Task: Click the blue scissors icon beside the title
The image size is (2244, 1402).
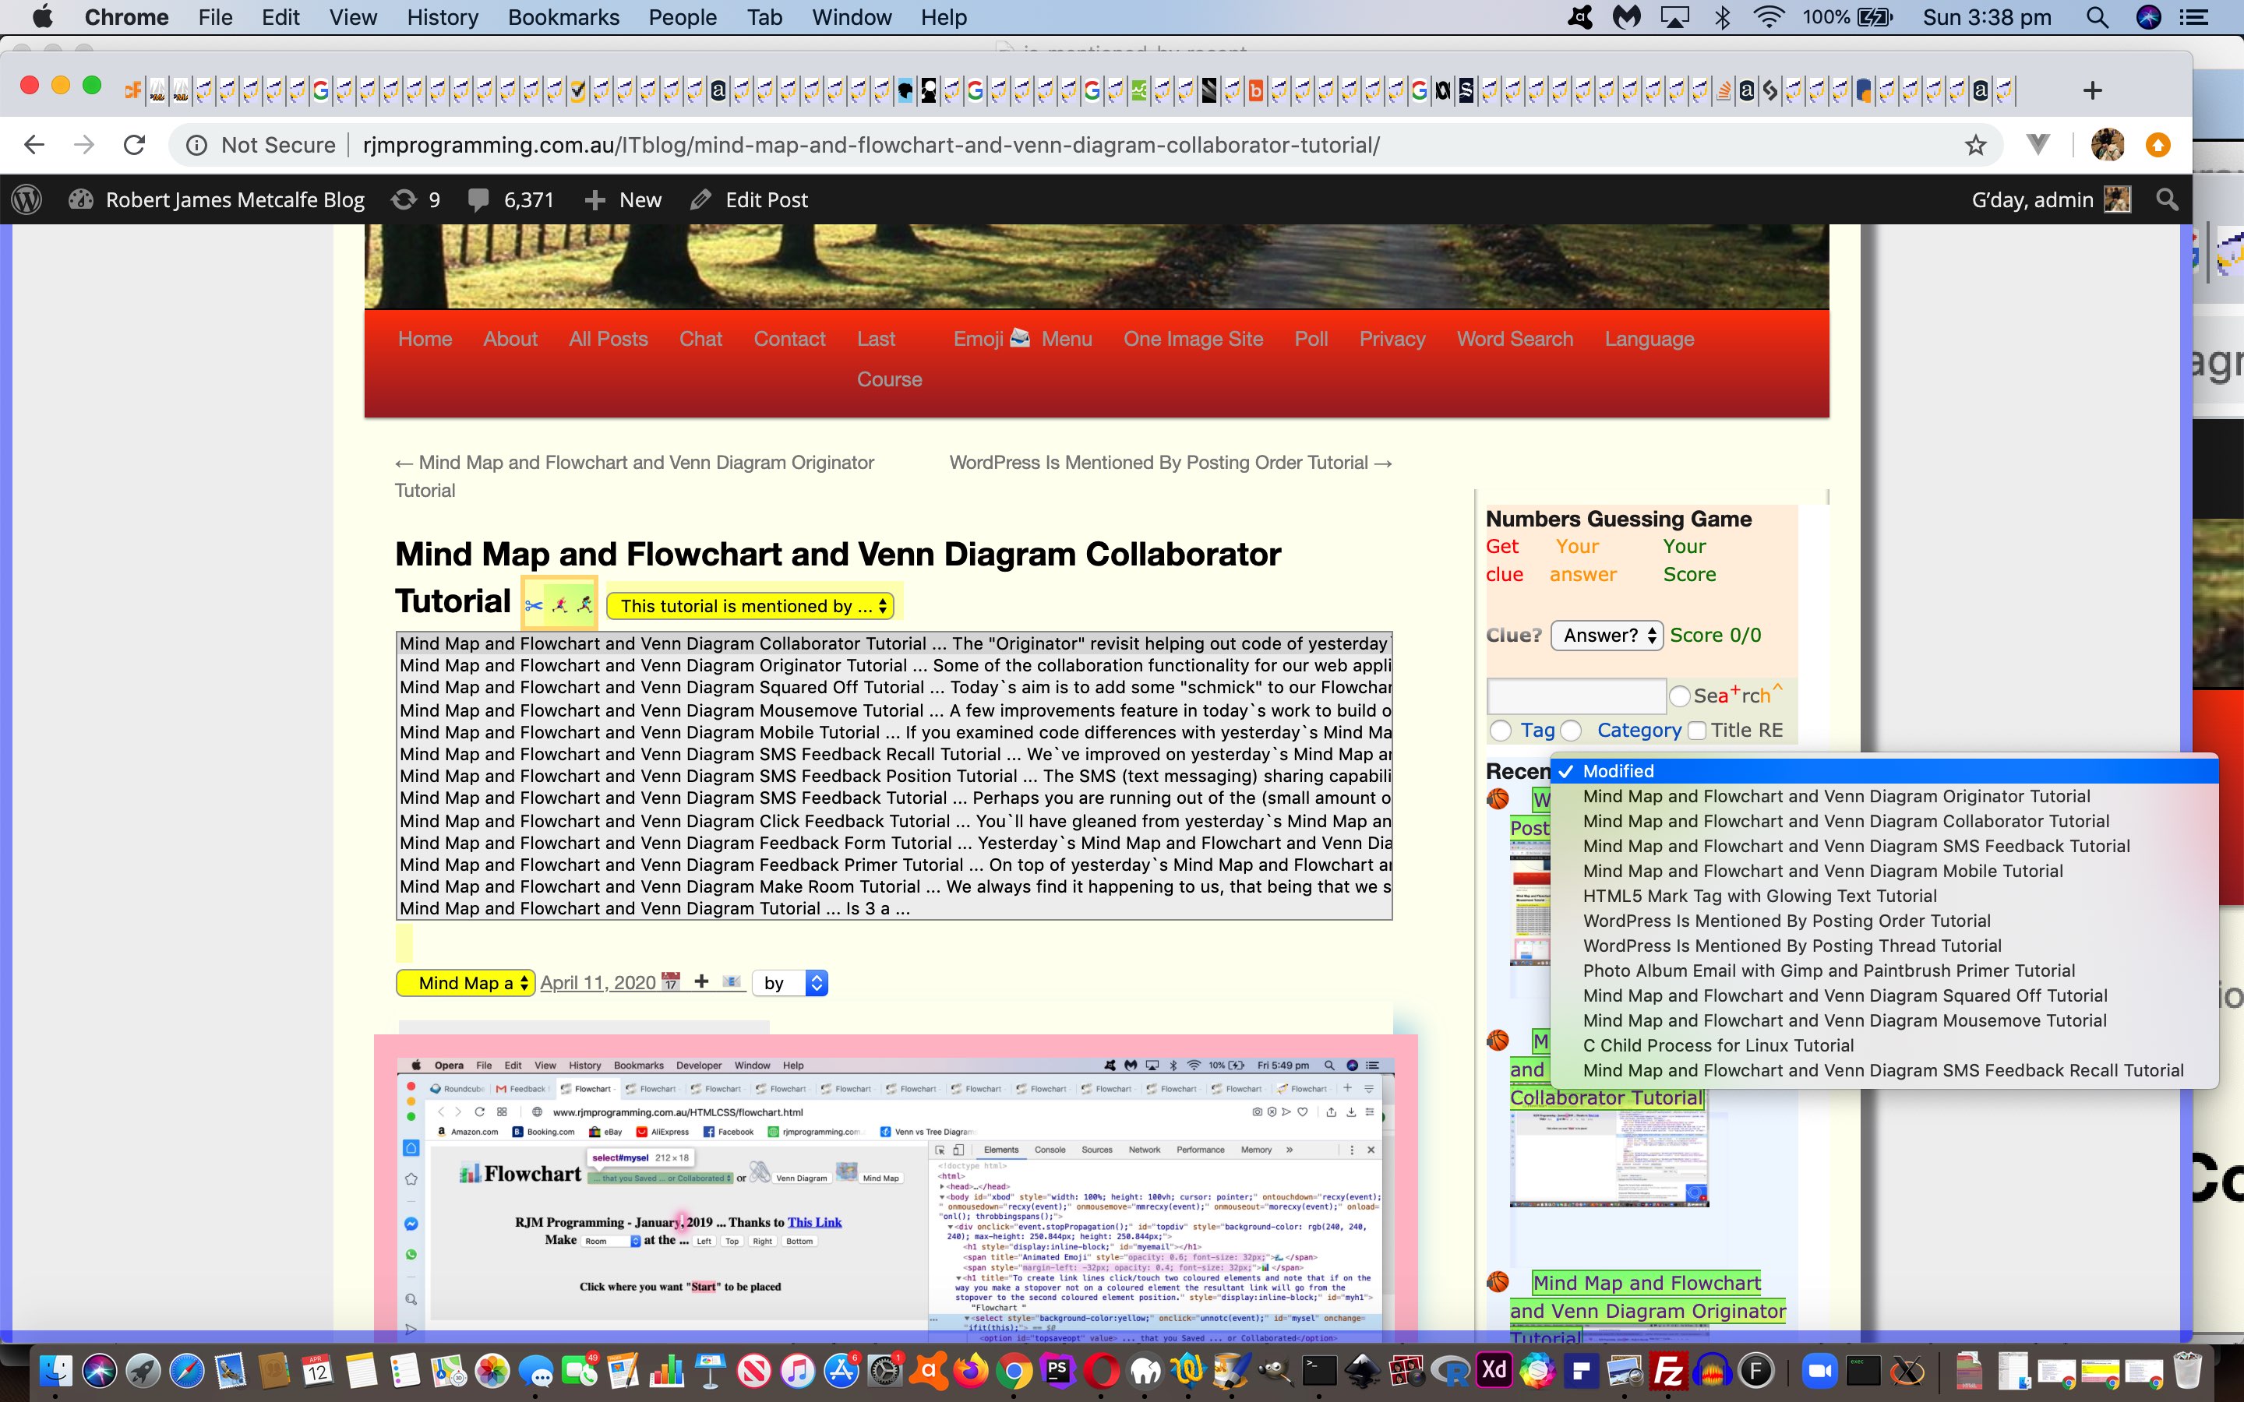Action: point(533,607)
